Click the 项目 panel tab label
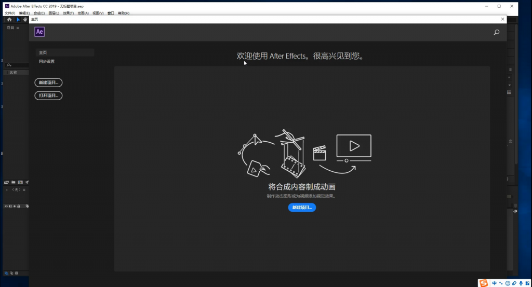Viewport: 532px width, 287px height. (x=10, y=28)
